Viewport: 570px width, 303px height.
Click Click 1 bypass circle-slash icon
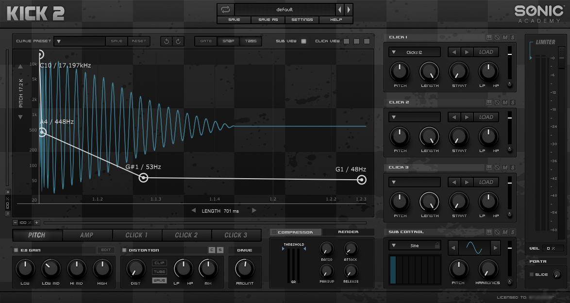click(497, 37)
